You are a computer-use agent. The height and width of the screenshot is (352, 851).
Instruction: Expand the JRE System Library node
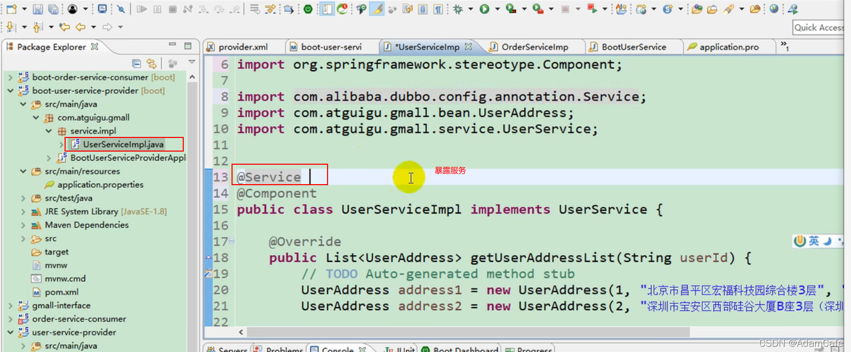pos(23,211)
